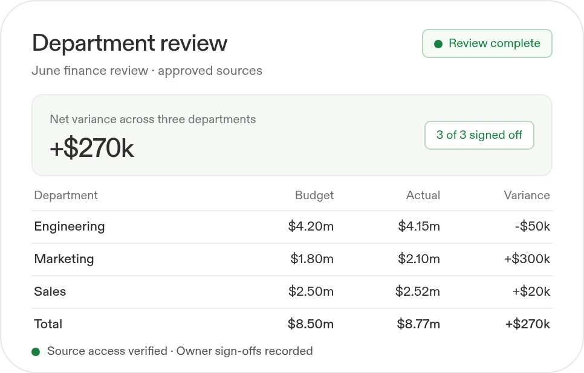Click the Variance column header

coord(527,195)
